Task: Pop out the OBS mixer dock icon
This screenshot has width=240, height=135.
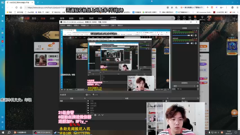Action: [198, 28]
